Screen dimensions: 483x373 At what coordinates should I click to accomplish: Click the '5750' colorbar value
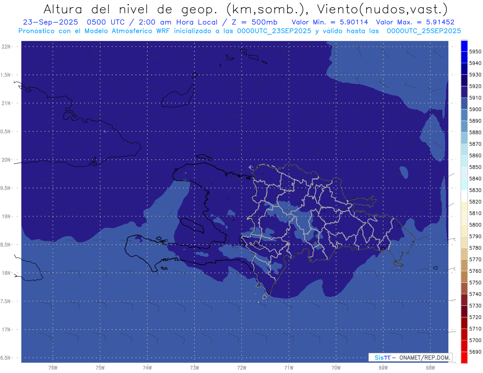point(475,282)
